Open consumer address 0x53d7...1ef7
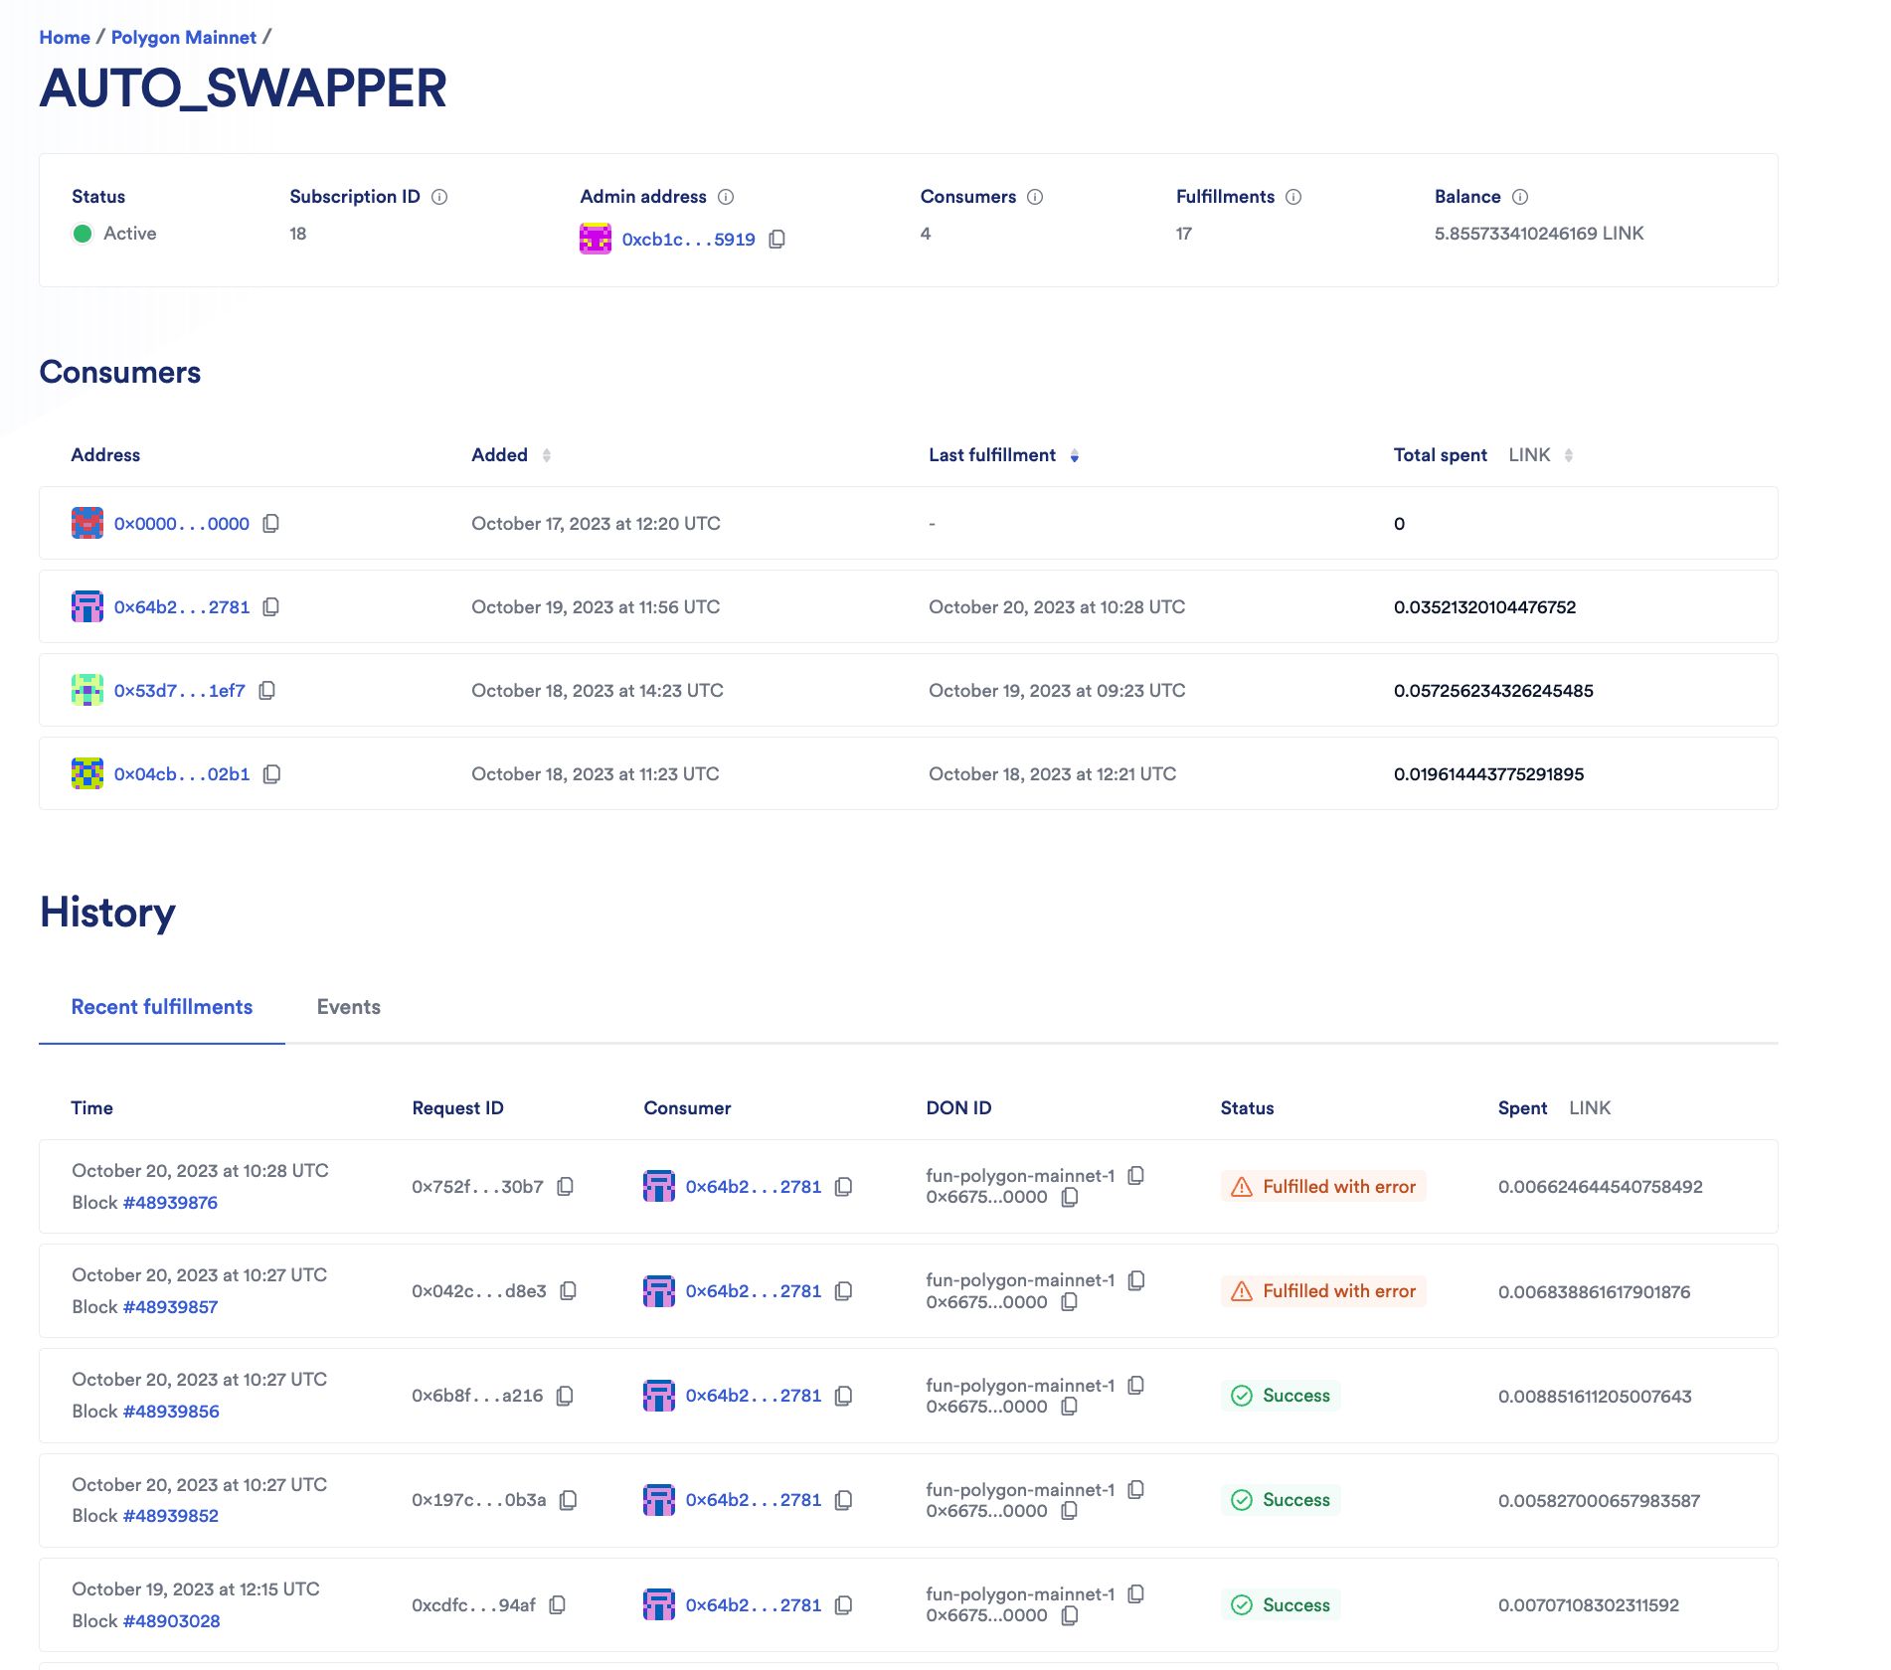 click(x=179, y=691)
